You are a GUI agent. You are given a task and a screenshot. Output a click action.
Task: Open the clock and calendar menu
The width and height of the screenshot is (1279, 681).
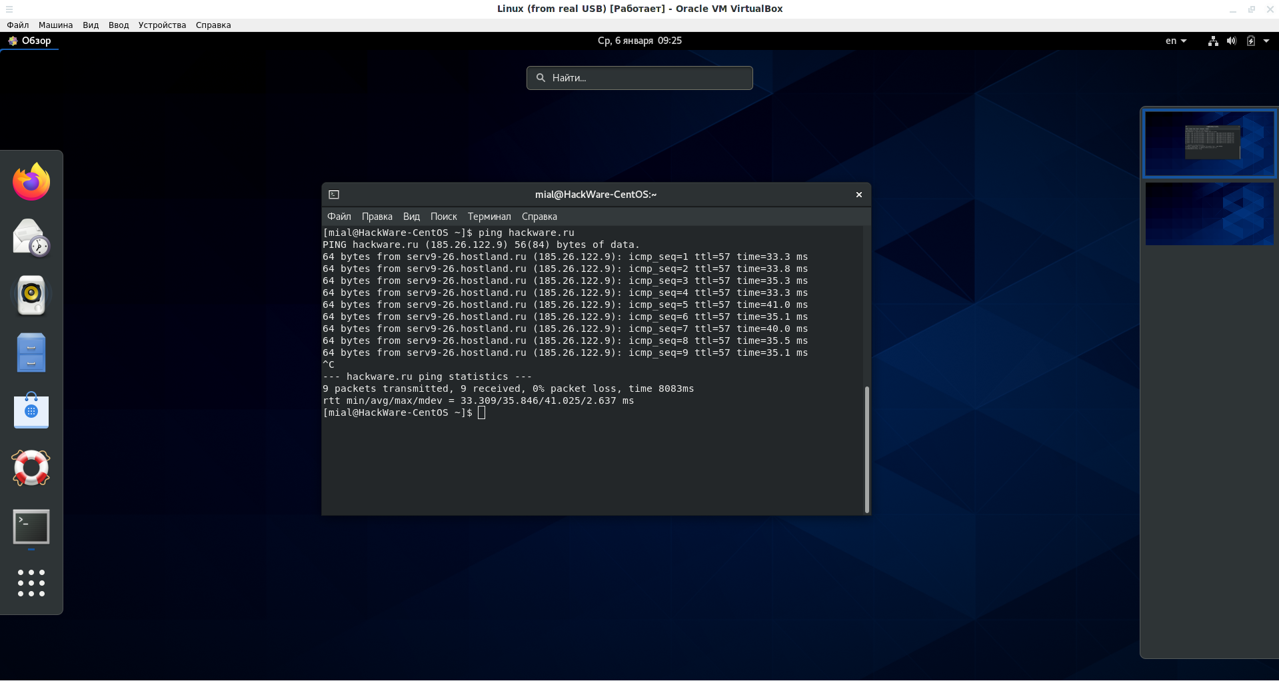pos(639,41)
